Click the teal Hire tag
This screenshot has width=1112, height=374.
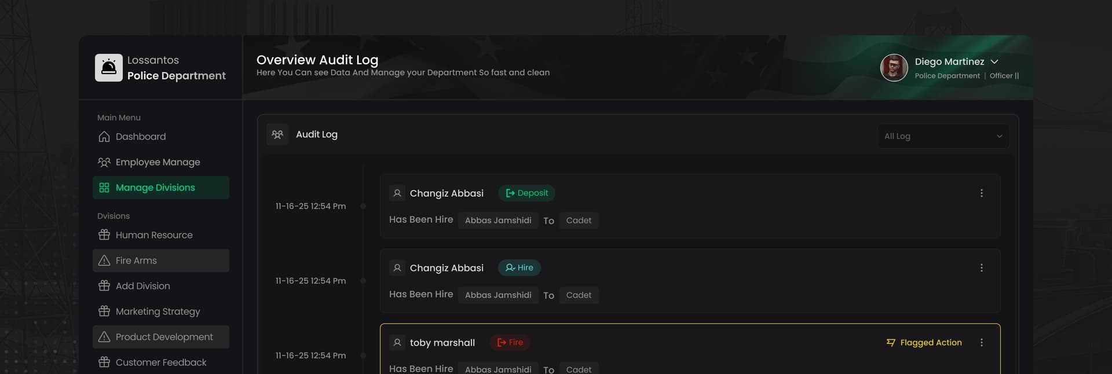(x=520, y=268)
